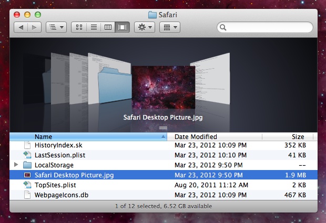Click the LocalStorage folder name

tap(54, 165)
